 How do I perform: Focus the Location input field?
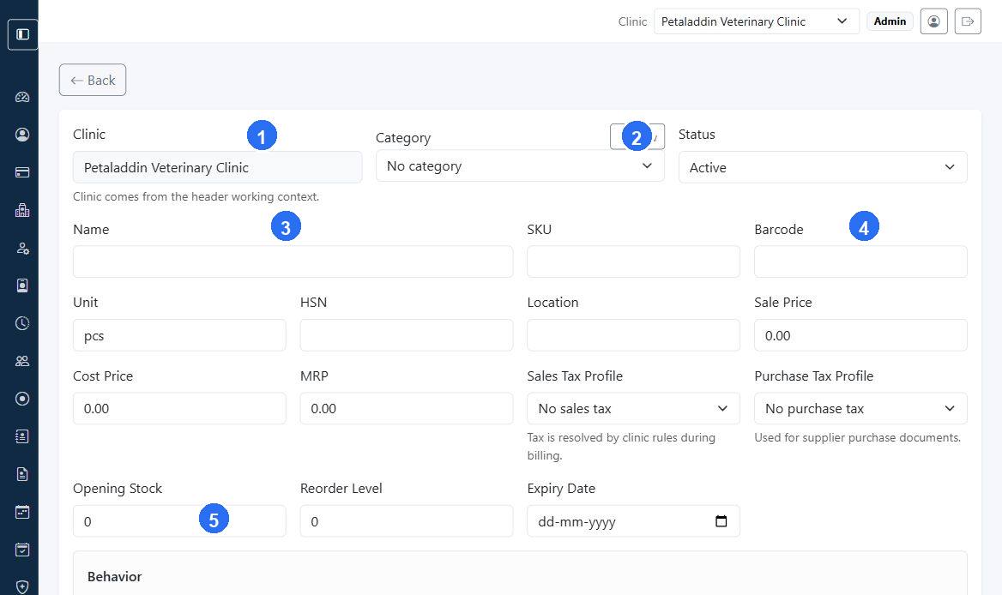point(633,335)
